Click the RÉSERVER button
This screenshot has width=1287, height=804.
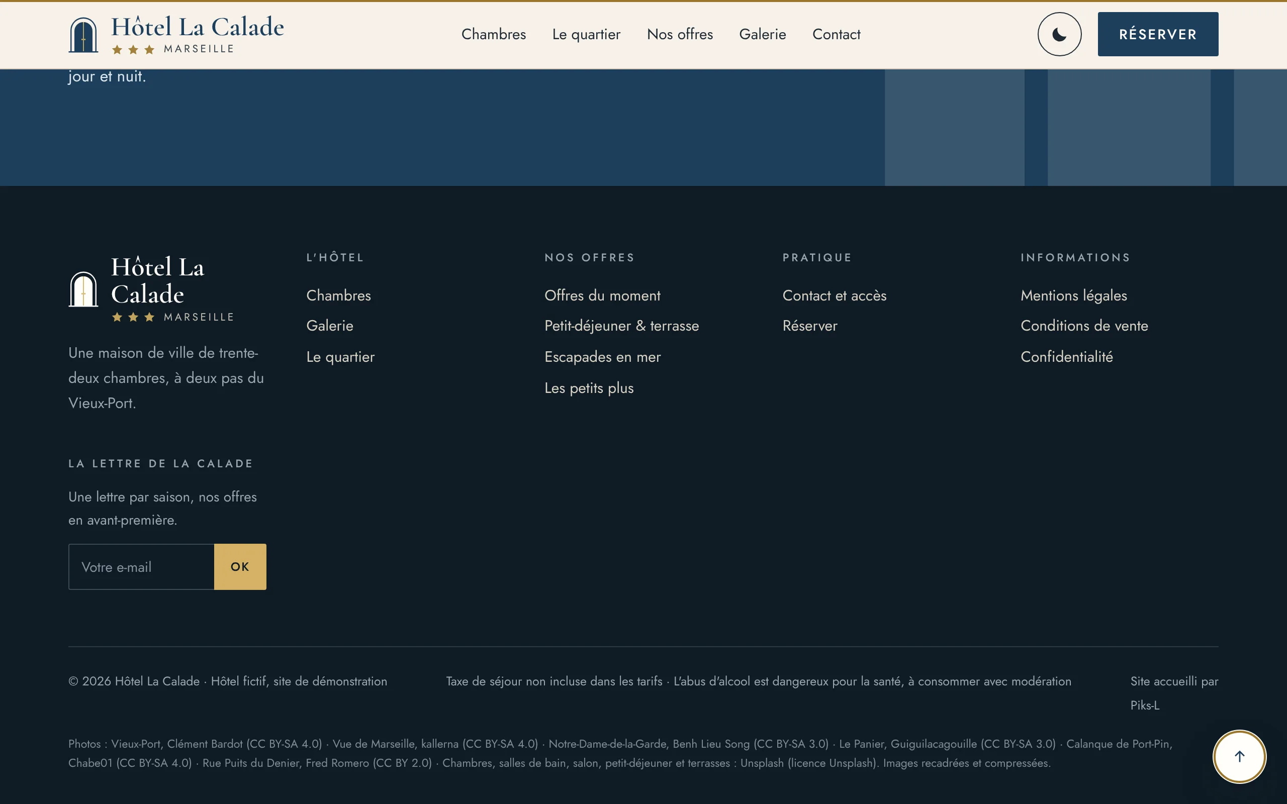1158,35
